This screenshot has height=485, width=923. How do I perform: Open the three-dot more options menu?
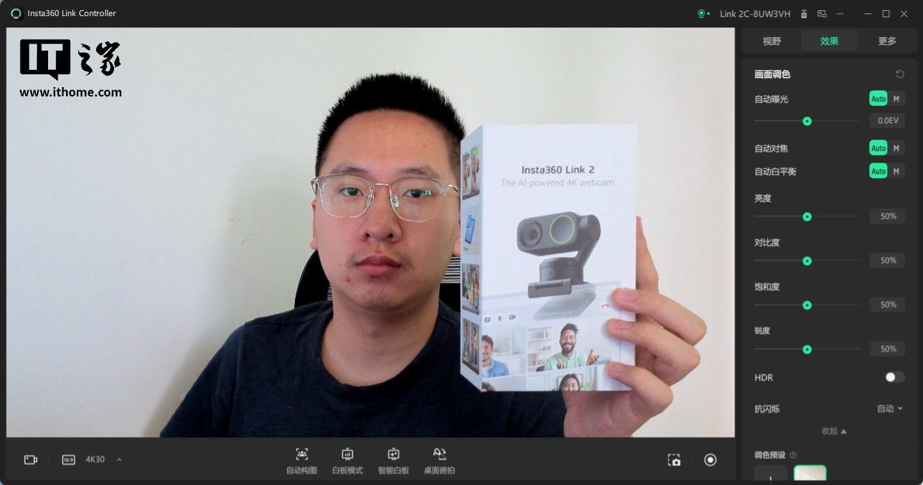(840, 13)
